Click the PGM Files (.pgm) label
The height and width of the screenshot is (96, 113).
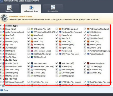[x=12, y=41]
